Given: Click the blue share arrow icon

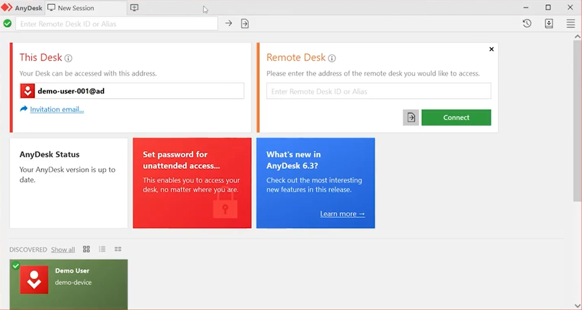Looking at the screenshot, I should coord(24,109).
